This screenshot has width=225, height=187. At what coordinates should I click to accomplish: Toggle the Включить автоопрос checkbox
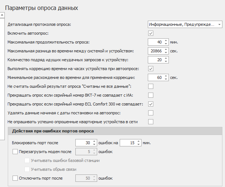(x=151, y=34)
